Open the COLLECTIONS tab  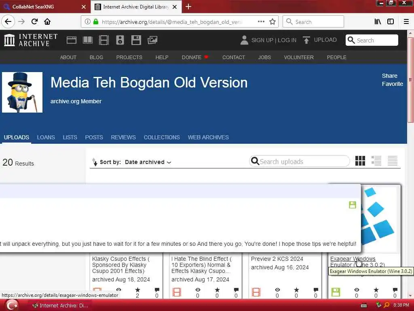point(162,137)
